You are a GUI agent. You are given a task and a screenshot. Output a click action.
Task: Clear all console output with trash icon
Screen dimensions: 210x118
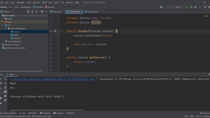point(5,100)
